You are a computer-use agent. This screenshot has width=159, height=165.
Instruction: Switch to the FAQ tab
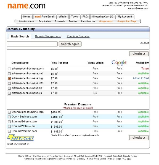click(x=85, y=16)
